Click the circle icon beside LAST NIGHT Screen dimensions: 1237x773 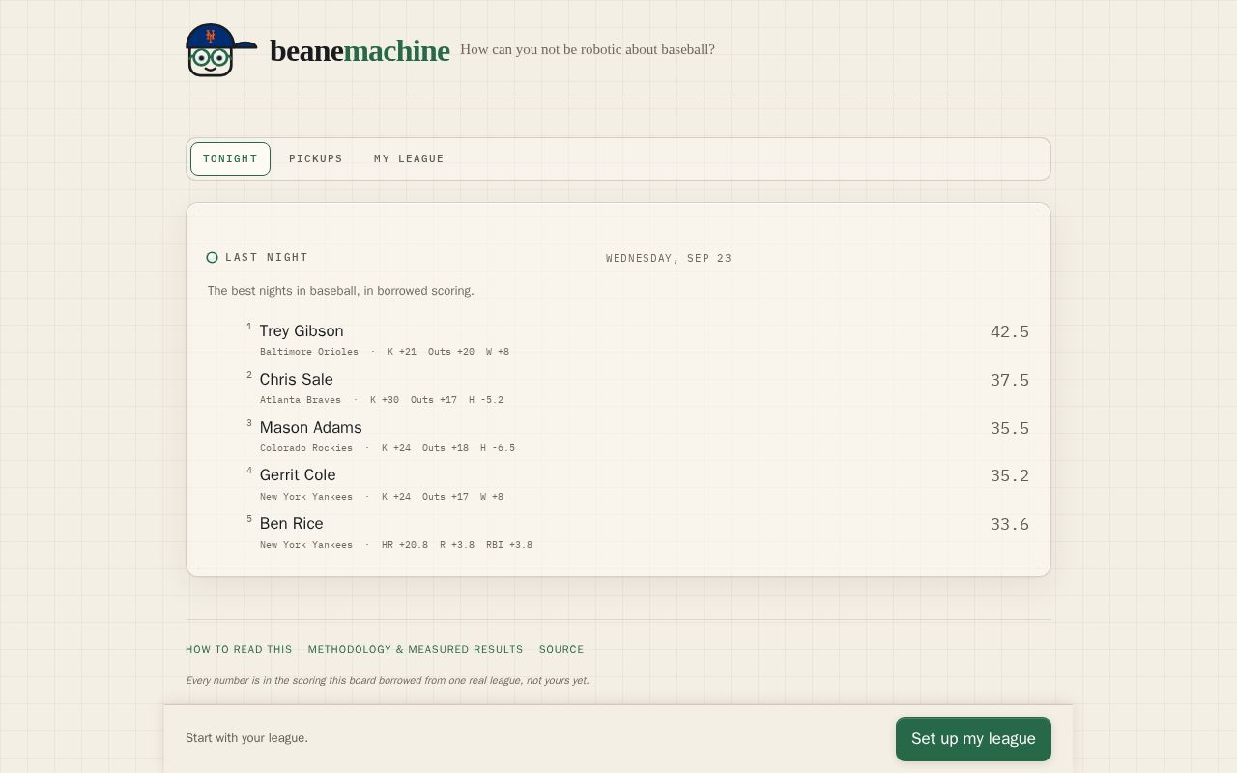tap(213, 257)
